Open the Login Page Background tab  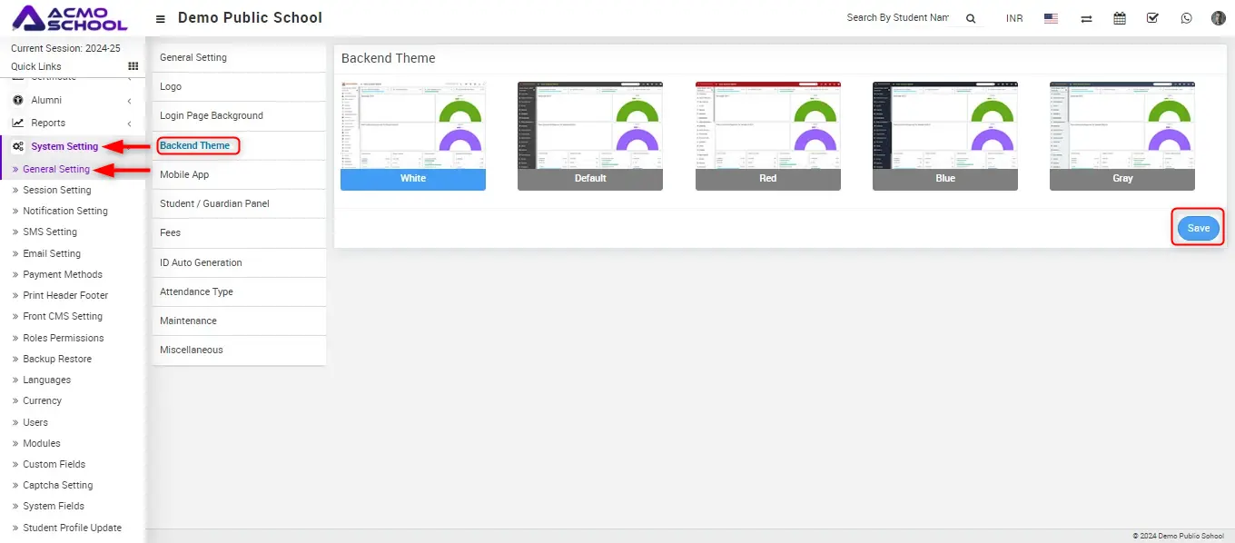[212, 115]
